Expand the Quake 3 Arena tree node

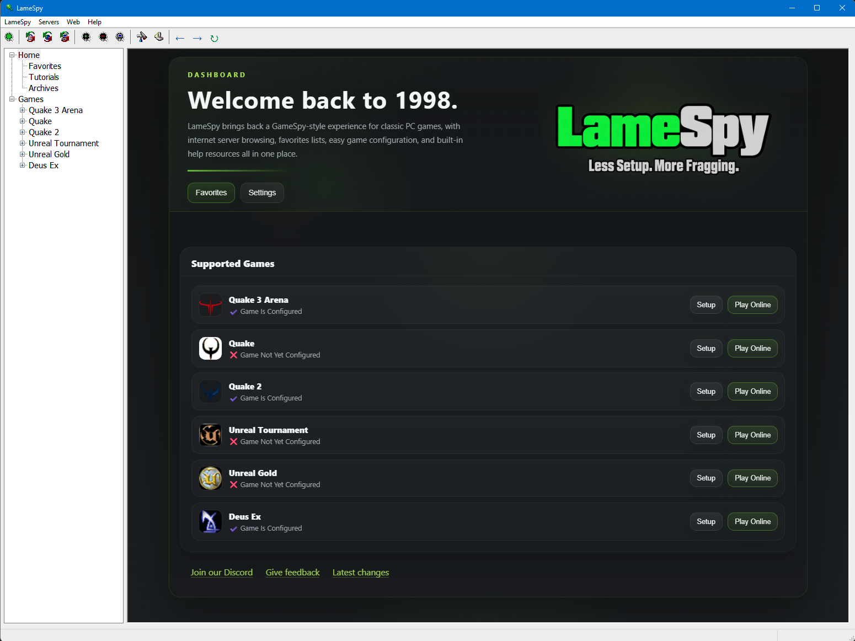point(23,110)
